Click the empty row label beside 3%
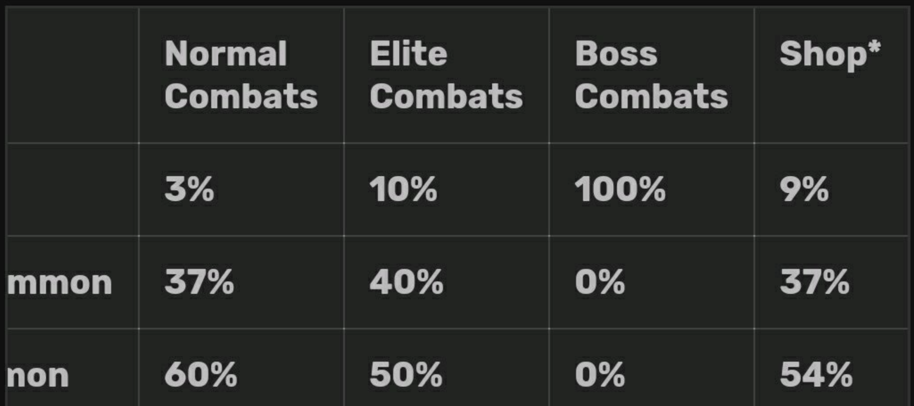 72,190
